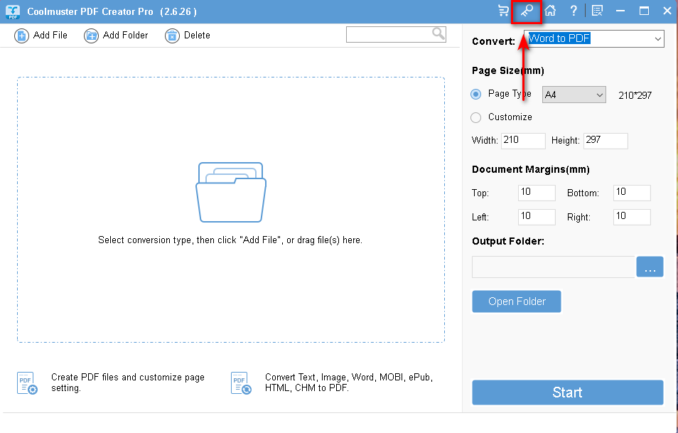Image resolution: width=678 pixels, height=433 pixels.
Task: Click the Add Folder icon
Action: [91, 36]
